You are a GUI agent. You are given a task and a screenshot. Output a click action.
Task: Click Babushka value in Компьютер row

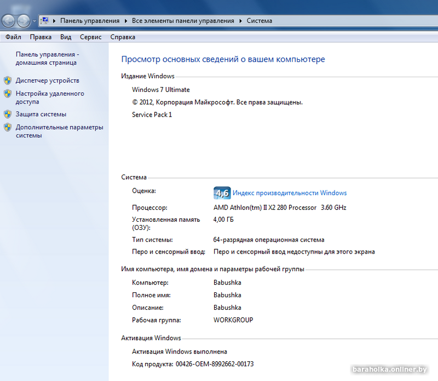[227, 282]
